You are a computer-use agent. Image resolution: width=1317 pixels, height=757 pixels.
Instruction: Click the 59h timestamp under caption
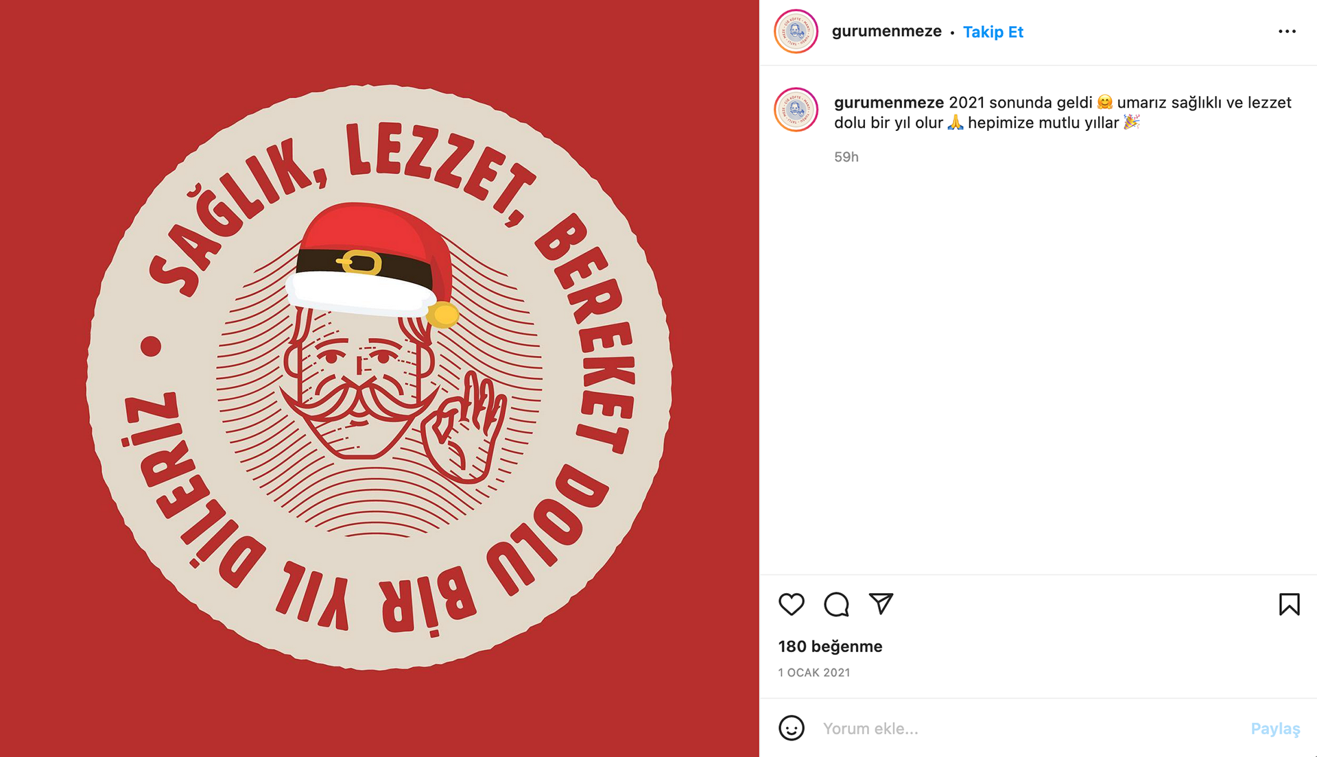846,157
